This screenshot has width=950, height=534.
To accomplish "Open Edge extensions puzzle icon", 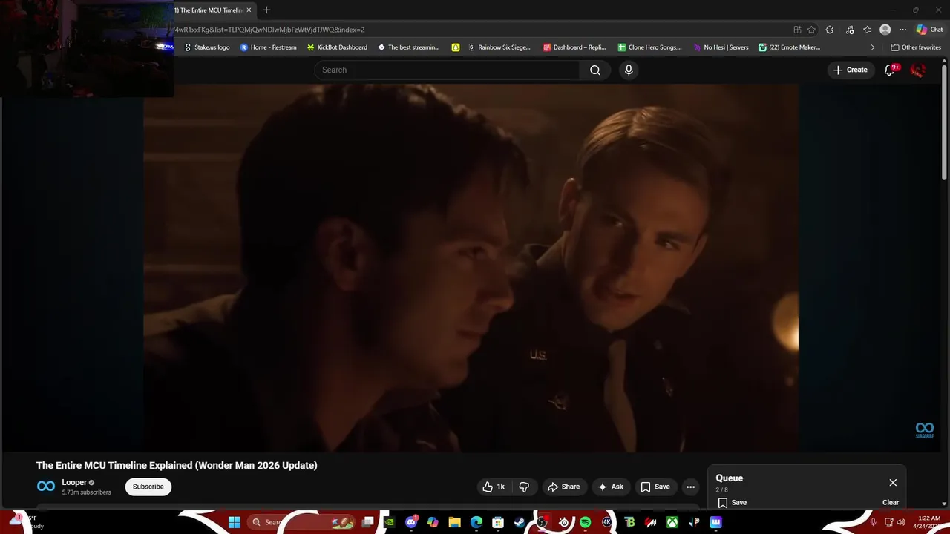I will pyautogui.click(x=829, y=30).
